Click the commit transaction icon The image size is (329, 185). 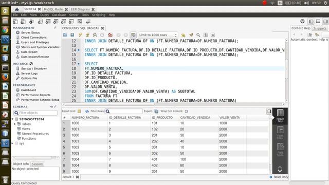(x=119, y=35)
